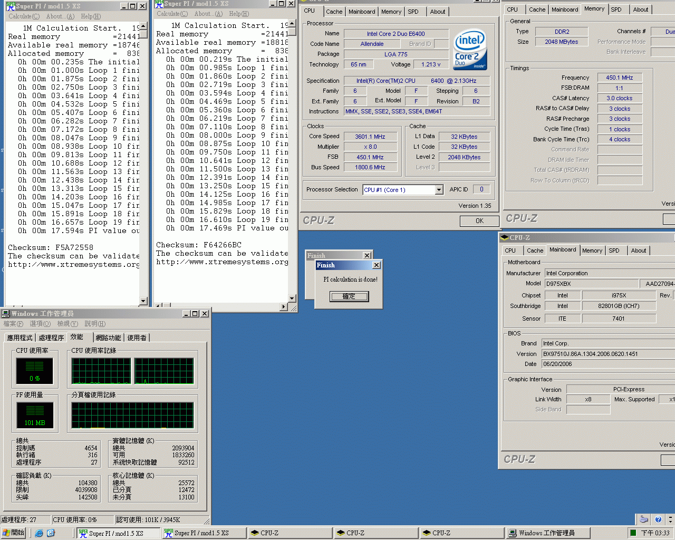Viewport: 675px width, 540px height.
Task: Click the 450.1 MHz memory frequency value
Action: click(x=620, y=78)
